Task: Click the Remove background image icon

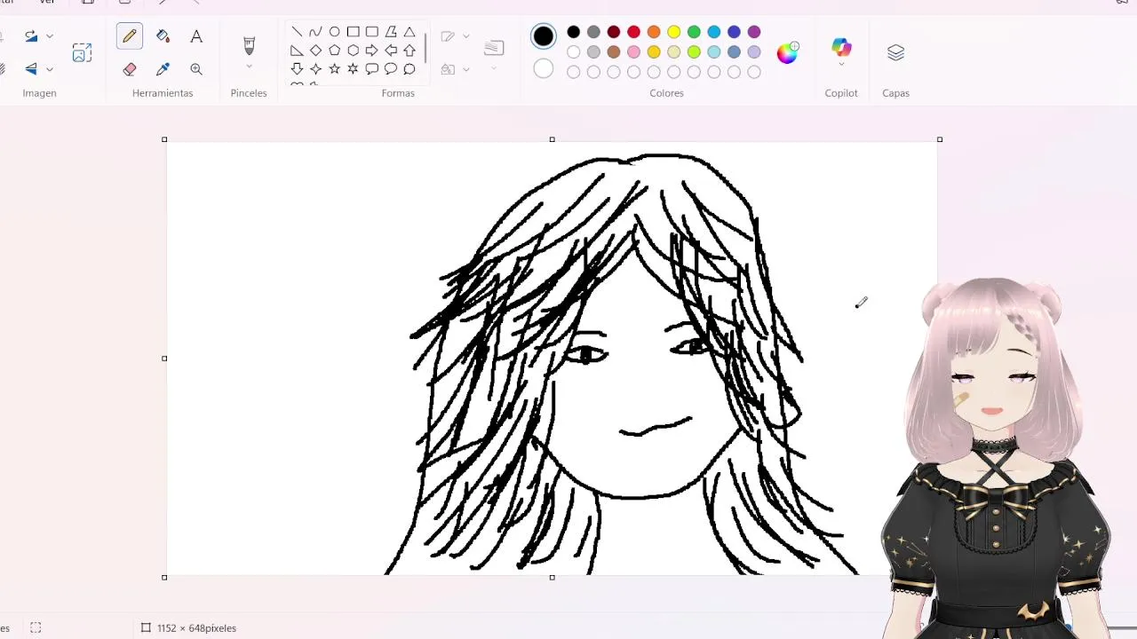Action: (x=82, y=52)
